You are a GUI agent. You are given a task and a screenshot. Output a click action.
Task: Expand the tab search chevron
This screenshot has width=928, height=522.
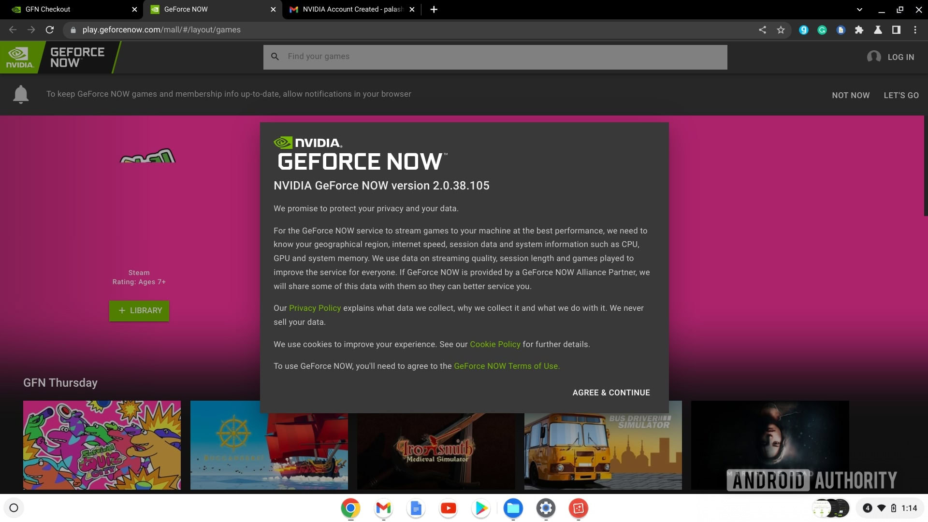point(859,10)
